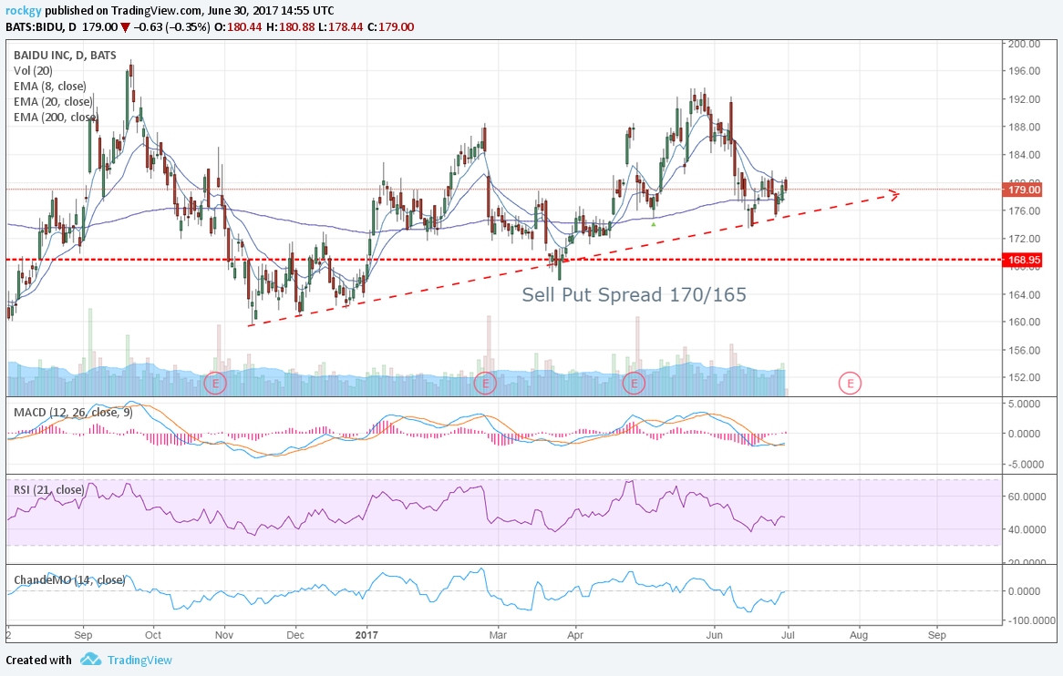Click the BATS:BIDU, D symbol text
The height and width of the screenshot is (676, 1063).
tap(41, 27)
